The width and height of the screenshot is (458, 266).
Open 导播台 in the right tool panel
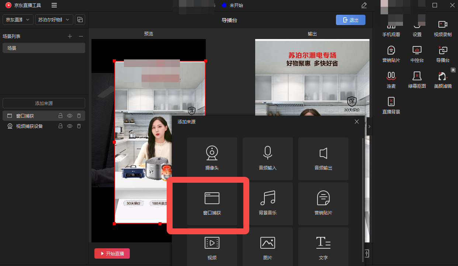pos(443,54)
